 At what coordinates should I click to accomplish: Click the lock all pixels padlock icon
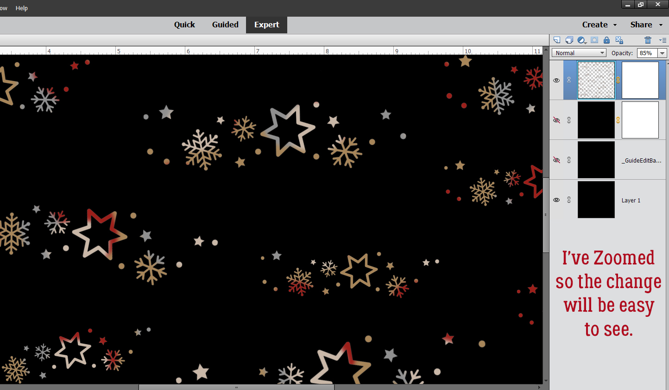pos(606,40)
